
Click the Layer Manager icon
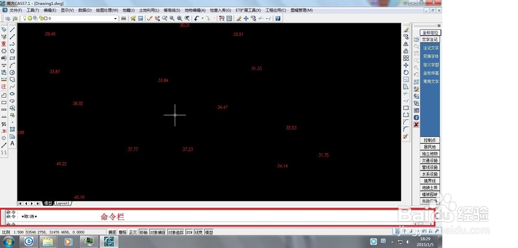point(8,19)
